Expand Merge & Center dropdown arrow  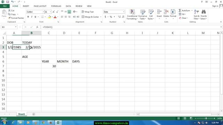[x=101, y=17]
